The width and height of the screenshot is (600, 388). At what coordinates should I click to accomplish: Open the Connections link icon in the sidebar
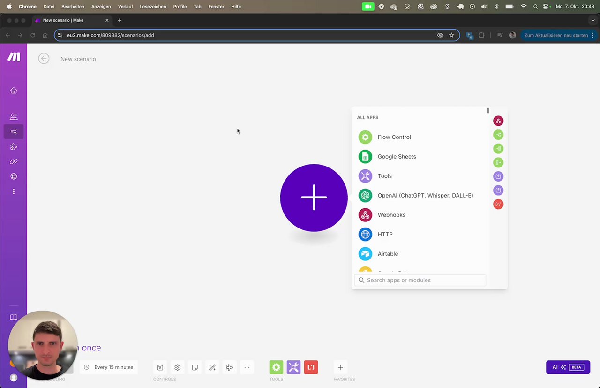coord(14,161)
